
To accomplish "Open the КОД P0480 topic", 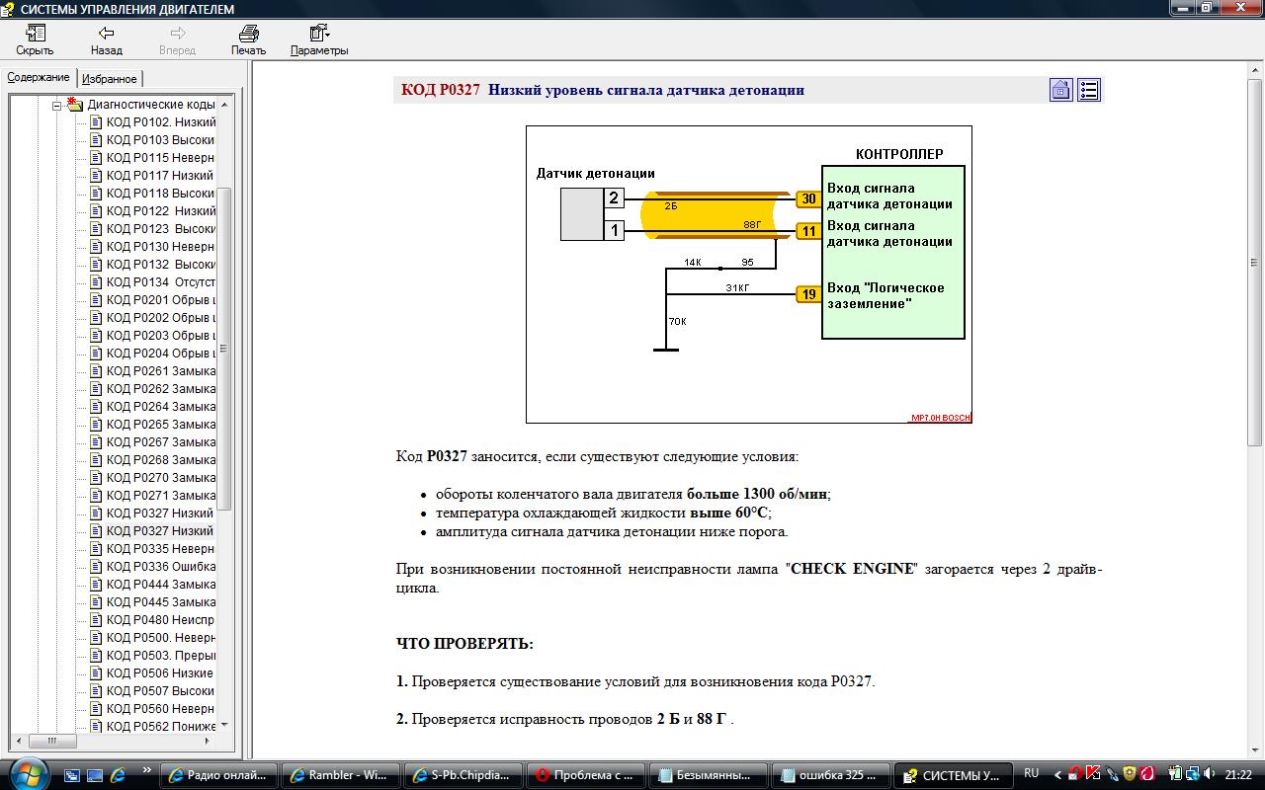I will 160,620.
